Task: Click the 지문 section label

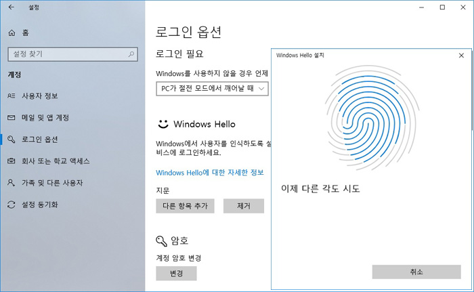Action: click(163, 190)
